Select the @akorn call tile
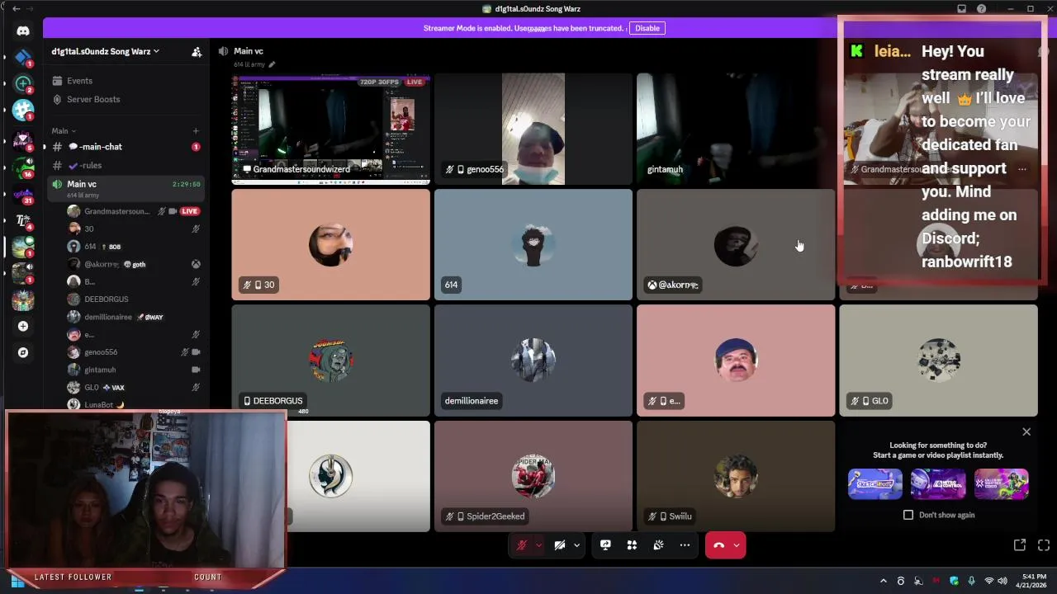The image size is (1057, 594). tap(736, 245)
